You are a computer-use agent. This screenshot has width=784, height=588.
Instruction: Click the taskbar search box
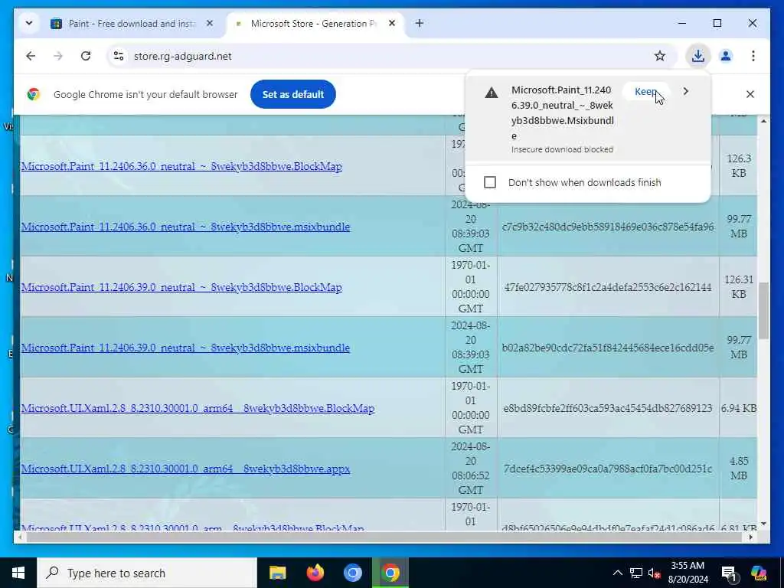(147, 573)
